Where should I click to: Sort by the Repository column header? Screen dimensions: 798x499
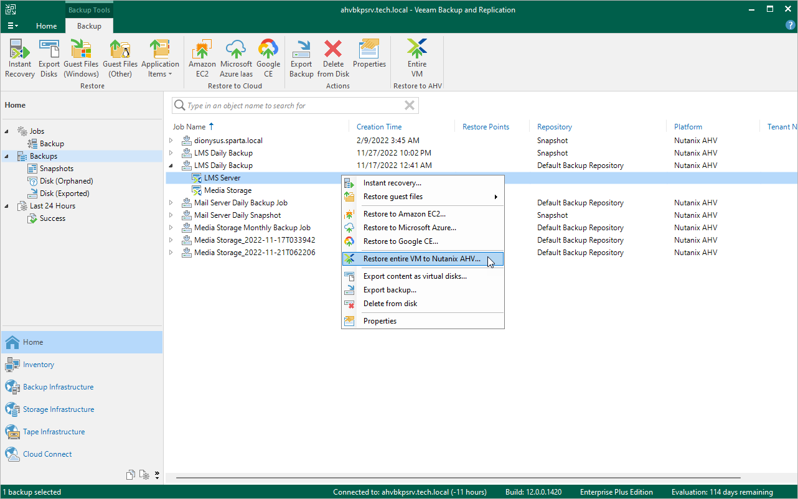[x=555, y=127]
